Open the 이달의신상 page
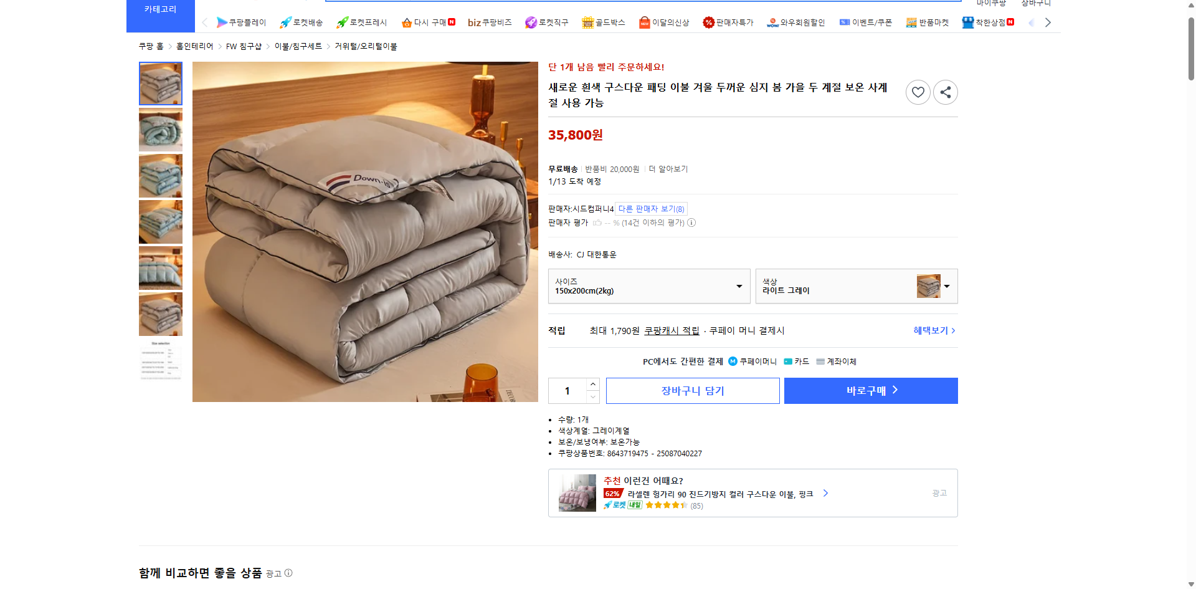This screenshot has width=1196, height=589. pos(664,22)
